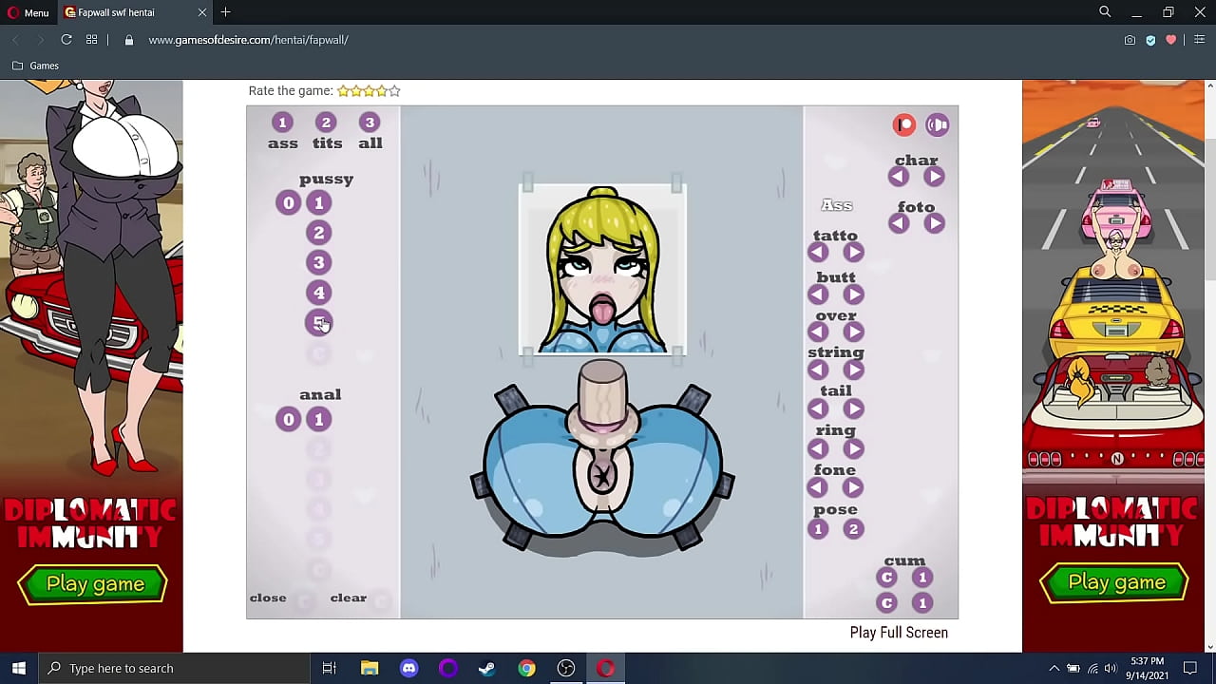This screenshot has width=1216, height=684.
Task: Open the red Patreon icon
Action: pos(903,124)
